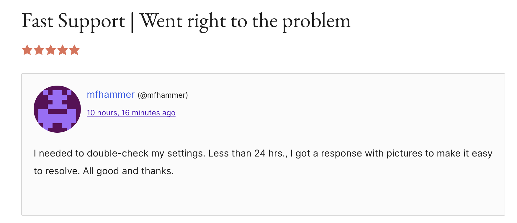Open the mfhammer username profile link

tap(111, 94)
